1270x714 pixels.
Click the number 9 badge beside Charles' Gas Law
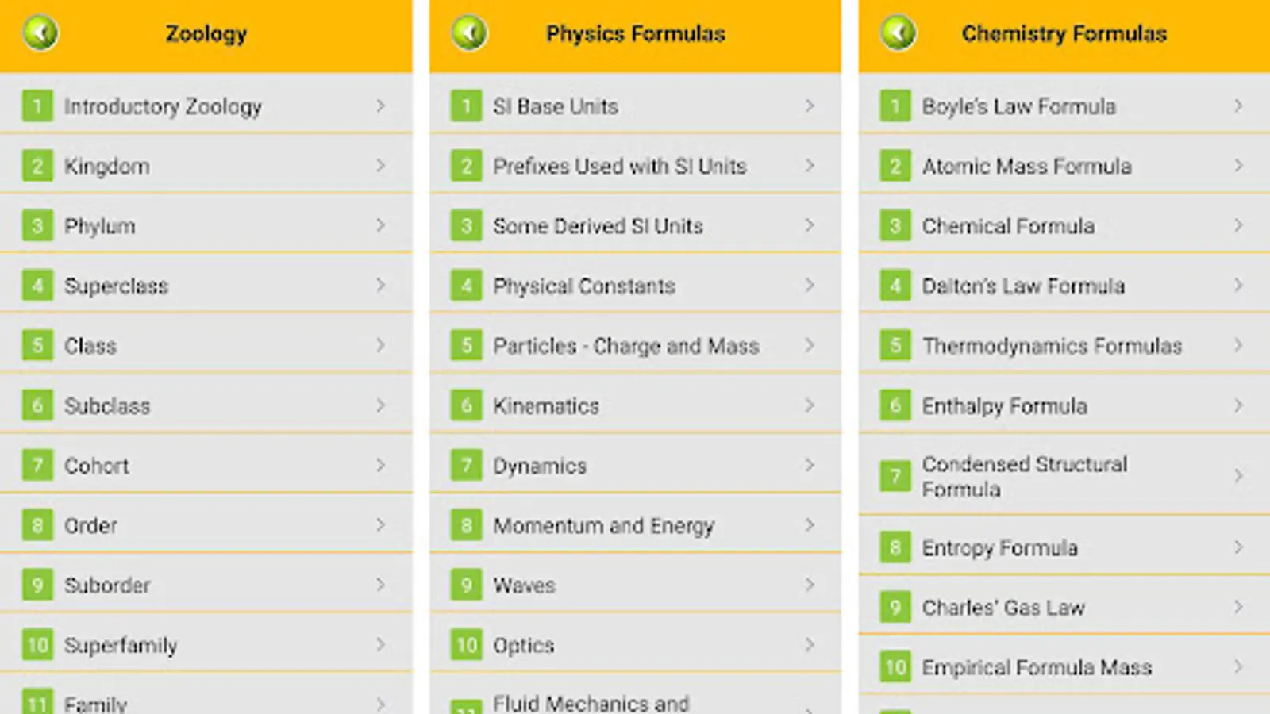tap(895, 608)
